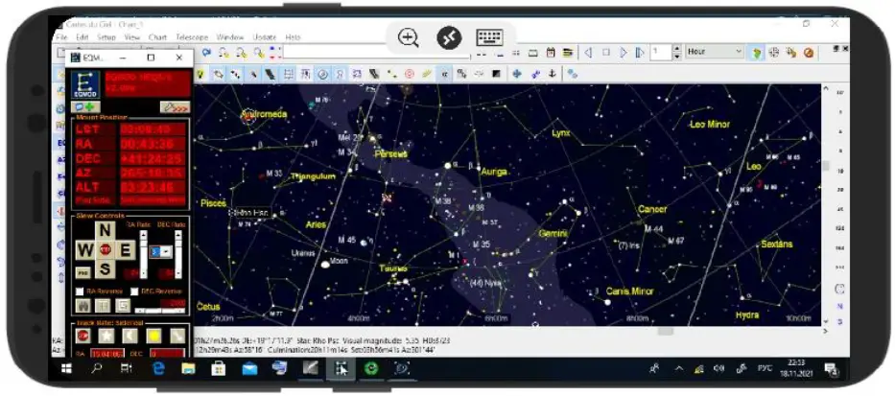Click the horizontal slider below DEC Reverse
Viewport: 895px width, 396px height.
(x=160, y=311)
